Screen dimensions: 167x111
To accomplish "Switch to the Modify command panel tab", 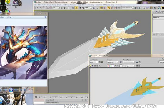I will 156,12.
